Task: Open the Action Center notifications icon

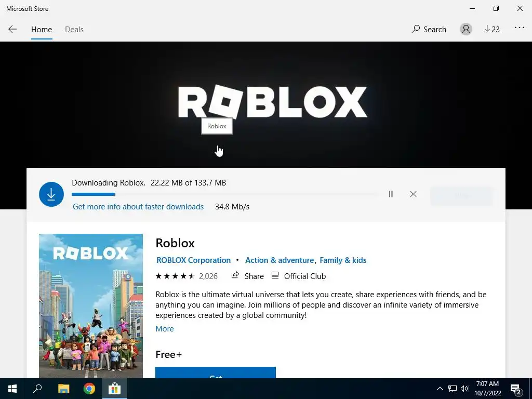Action: [x=516, y=389]
